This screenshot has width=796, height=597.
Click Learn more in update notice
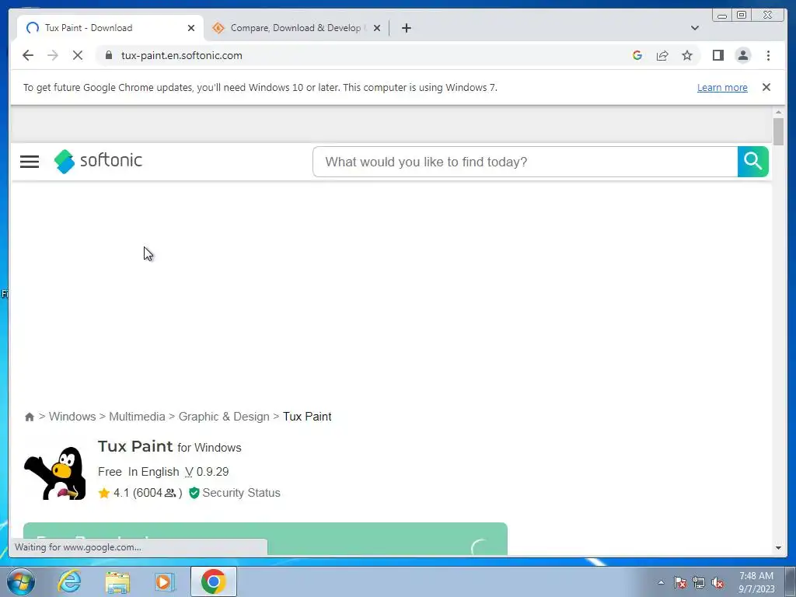coord(722,87)
